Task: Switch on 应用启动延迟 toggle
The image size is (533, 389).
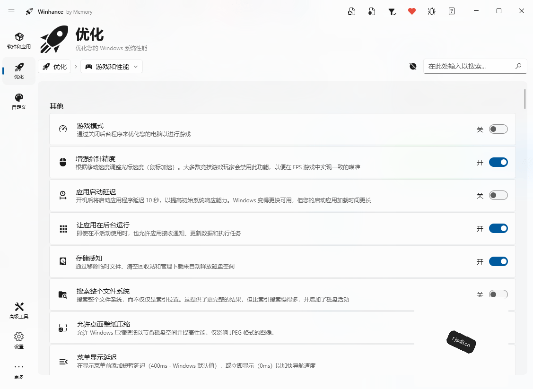Action: click(x=498, y=195)
